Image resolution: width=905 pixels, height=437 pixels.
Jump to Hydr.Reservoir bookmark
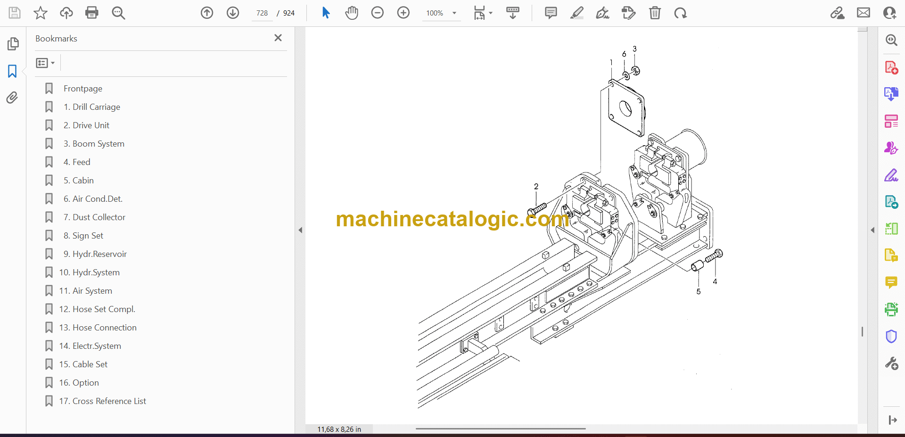(x=99, y=254)
